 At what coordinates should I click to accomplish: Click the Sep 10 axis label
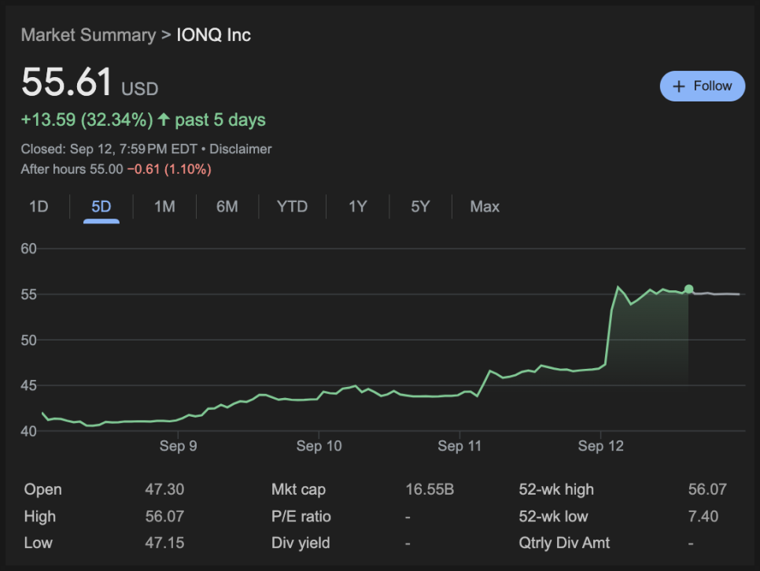click(x=319, y=446)
